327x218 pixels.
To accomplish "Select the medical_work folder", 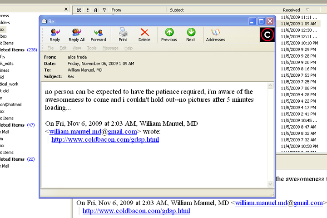I will click(9, 84).
